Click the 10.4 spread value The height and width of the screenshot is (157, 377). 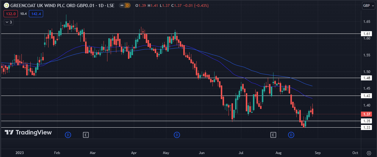(x=24, y=14)
